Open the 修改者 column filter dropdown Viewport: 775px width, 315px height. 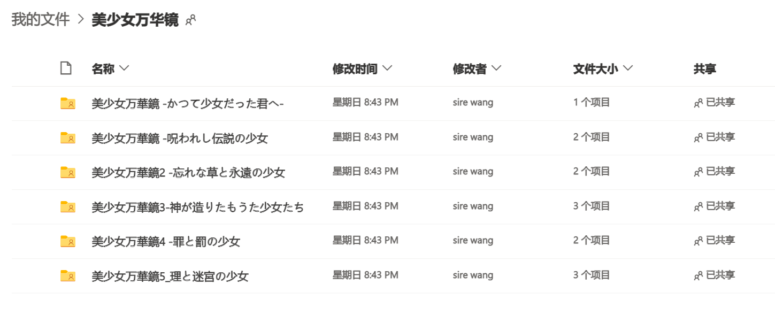pyautogui.click(x=496, y=68)
